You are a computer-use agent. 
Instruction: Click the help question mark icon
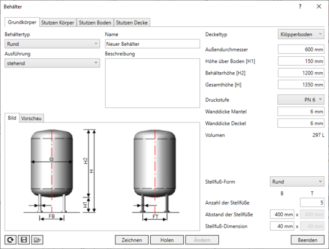(300, 6)
